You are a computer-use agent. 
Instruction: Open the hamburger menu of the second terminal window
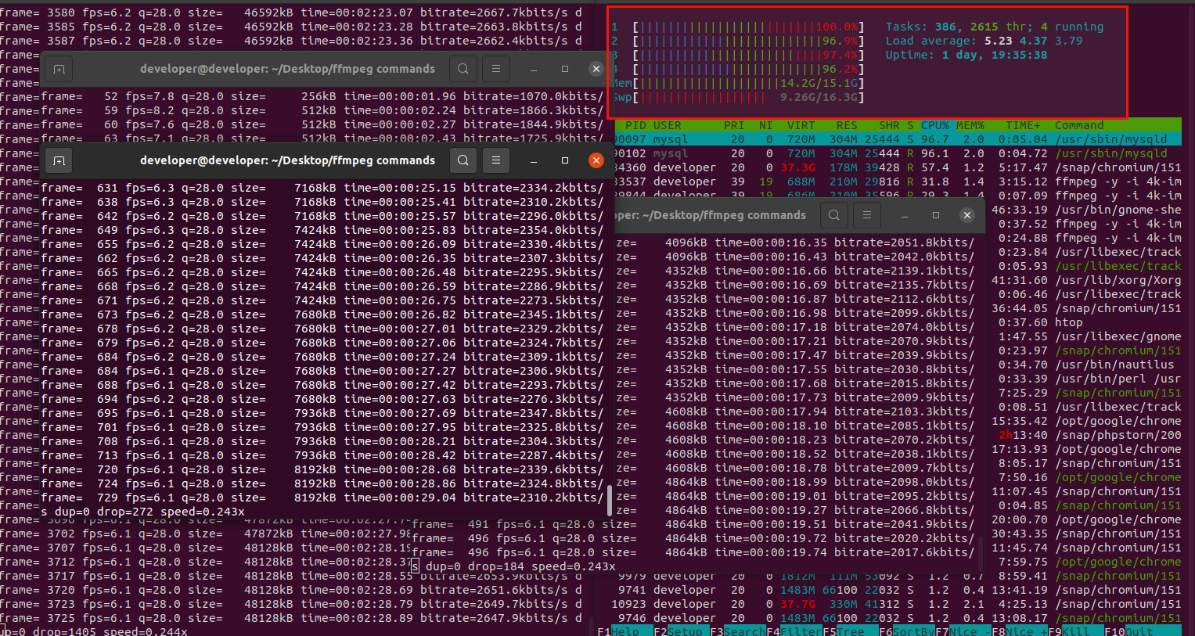(x=496, y=160)
